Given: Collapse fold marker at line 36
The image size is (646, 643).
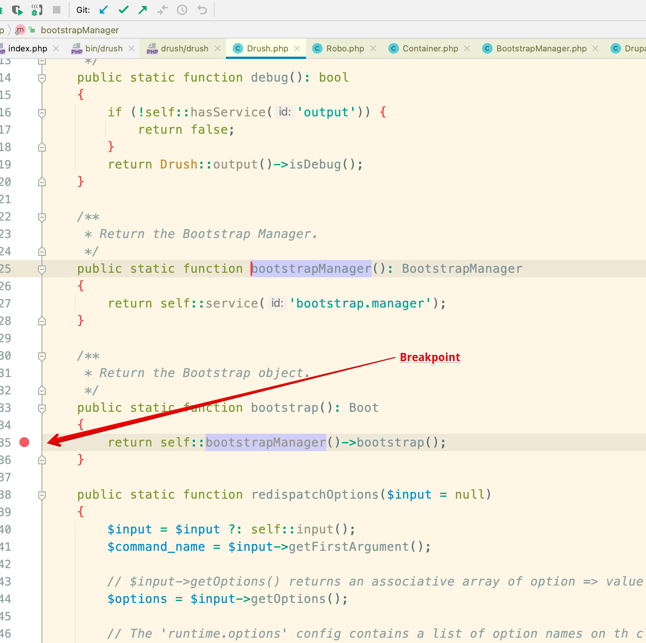Looking at the screenshot, I should tap(42, 460).
